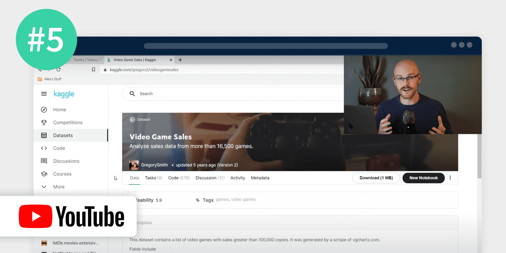Click the Tags label icon
This screenshot has width=506, height=253.
(x=198, y=200)
